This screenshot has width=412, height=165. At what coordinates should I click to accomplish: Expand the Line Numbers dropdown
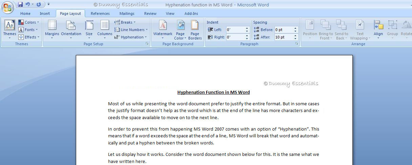point(131,30)
